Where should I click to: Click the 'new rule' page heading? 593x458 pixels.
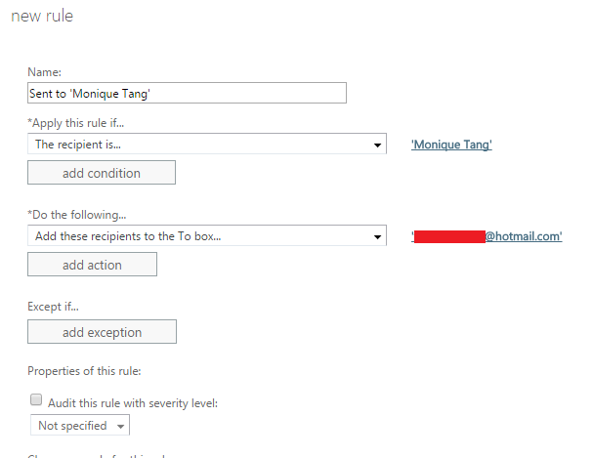click(x=42, y=17)
